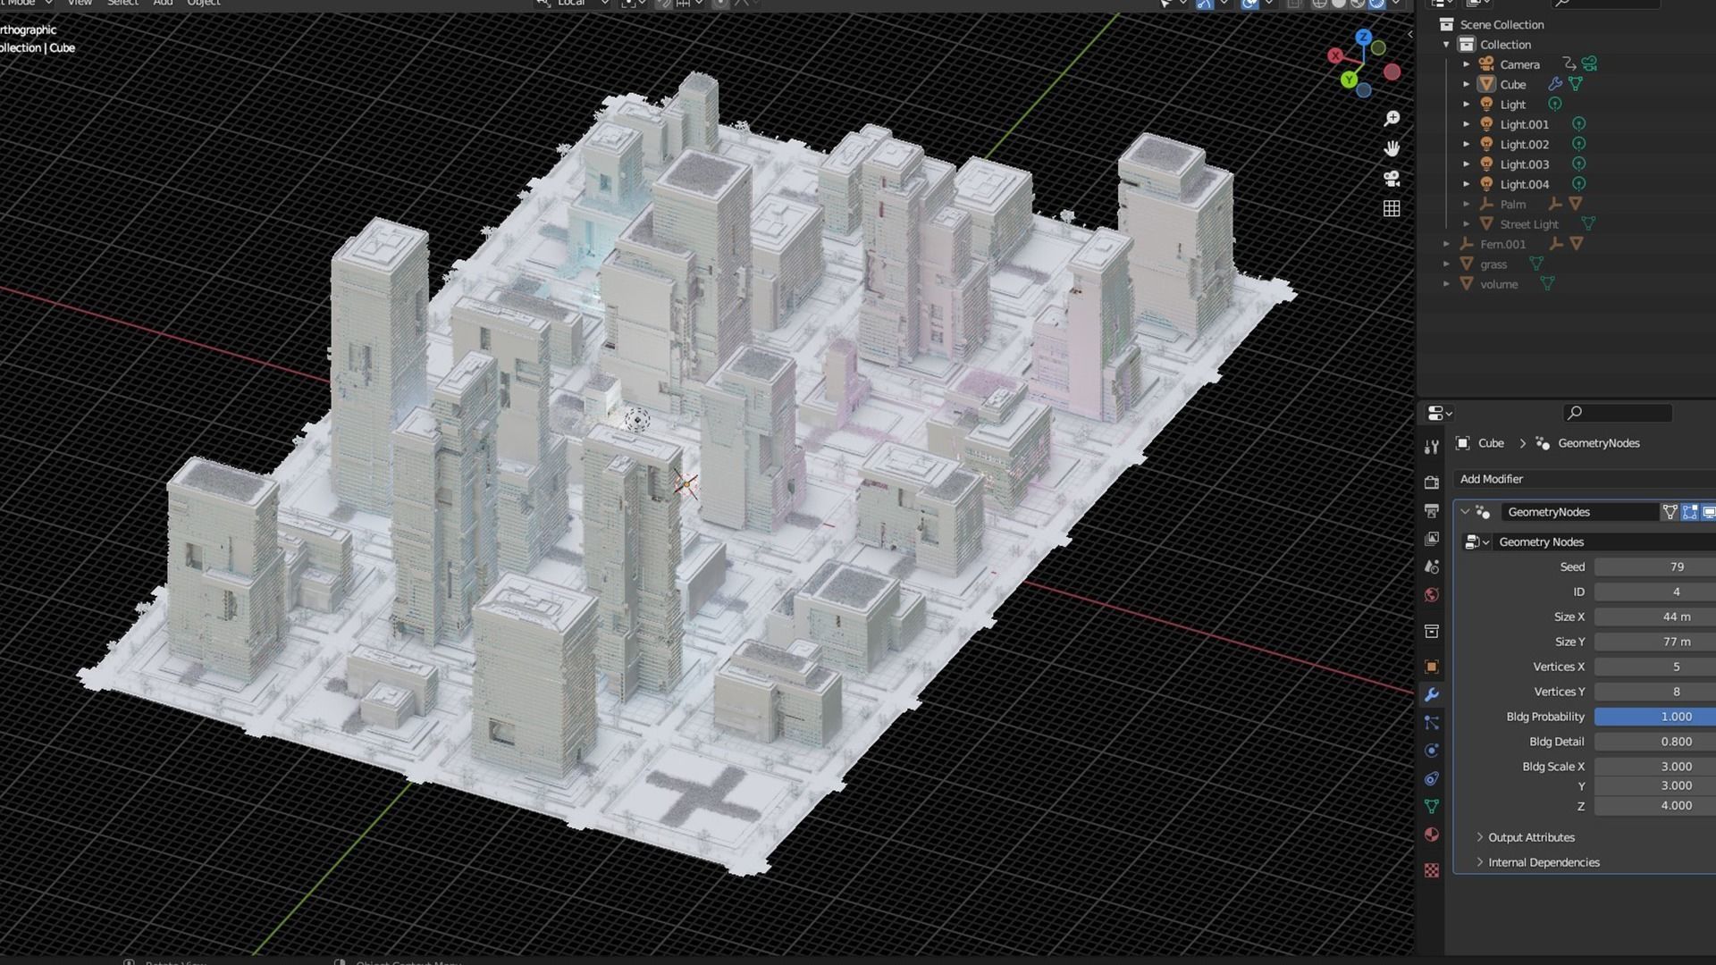Image resolution: width=1716 pixels, height=965 pixels.
Task: Toggle camera view in viewport
Action: [x=1392, y=179]
